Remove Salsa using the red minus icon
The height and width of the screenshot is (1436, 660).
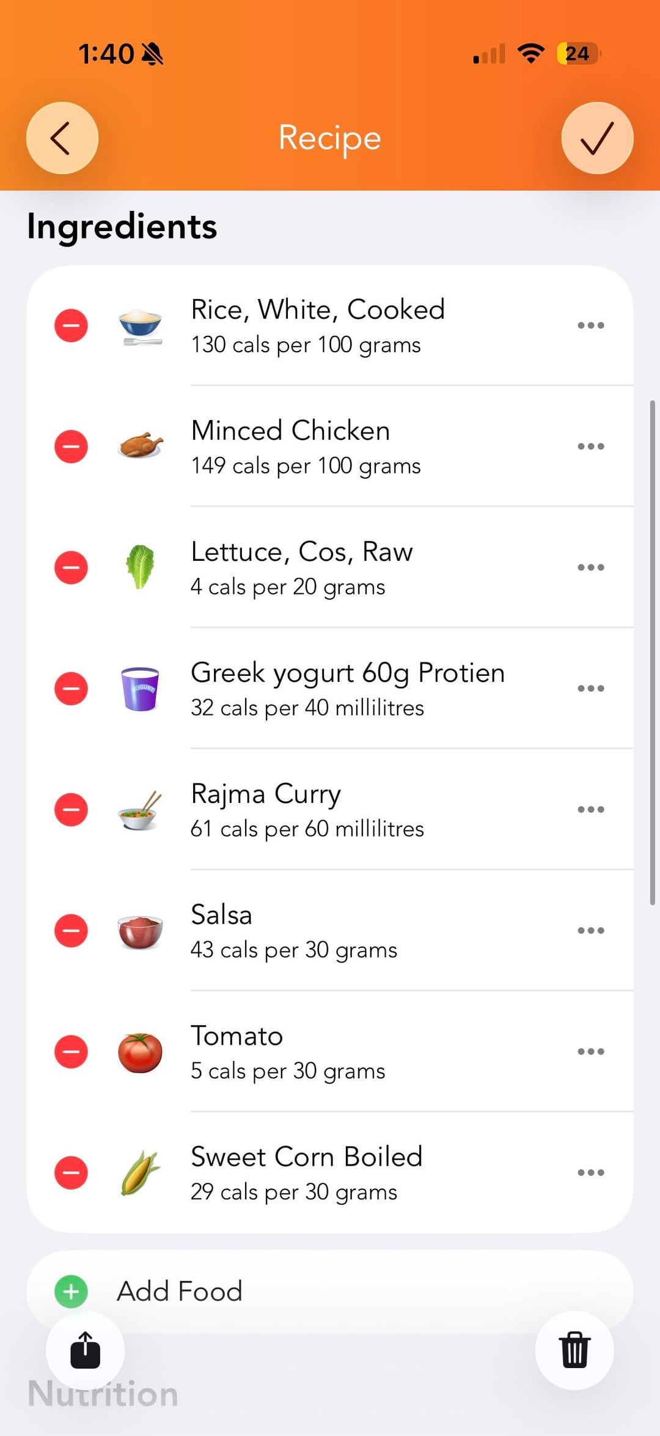coord(71,931)
